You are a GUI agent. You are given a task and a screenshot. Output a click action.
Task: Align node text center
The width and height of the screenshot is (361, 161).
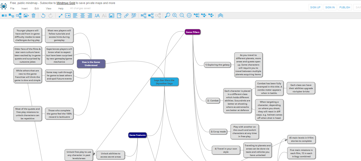point(82,16)
